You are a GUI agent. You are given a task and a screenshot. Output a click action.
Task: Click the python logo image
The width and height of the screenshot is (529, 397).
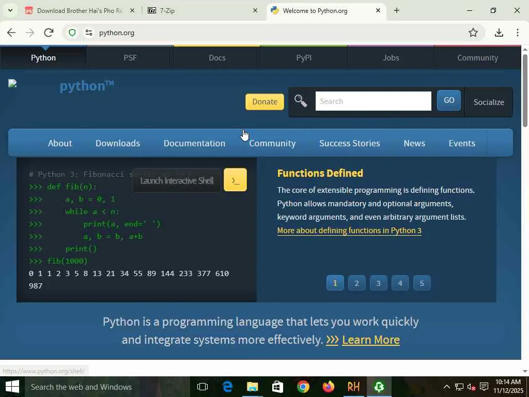pos(61,86)
